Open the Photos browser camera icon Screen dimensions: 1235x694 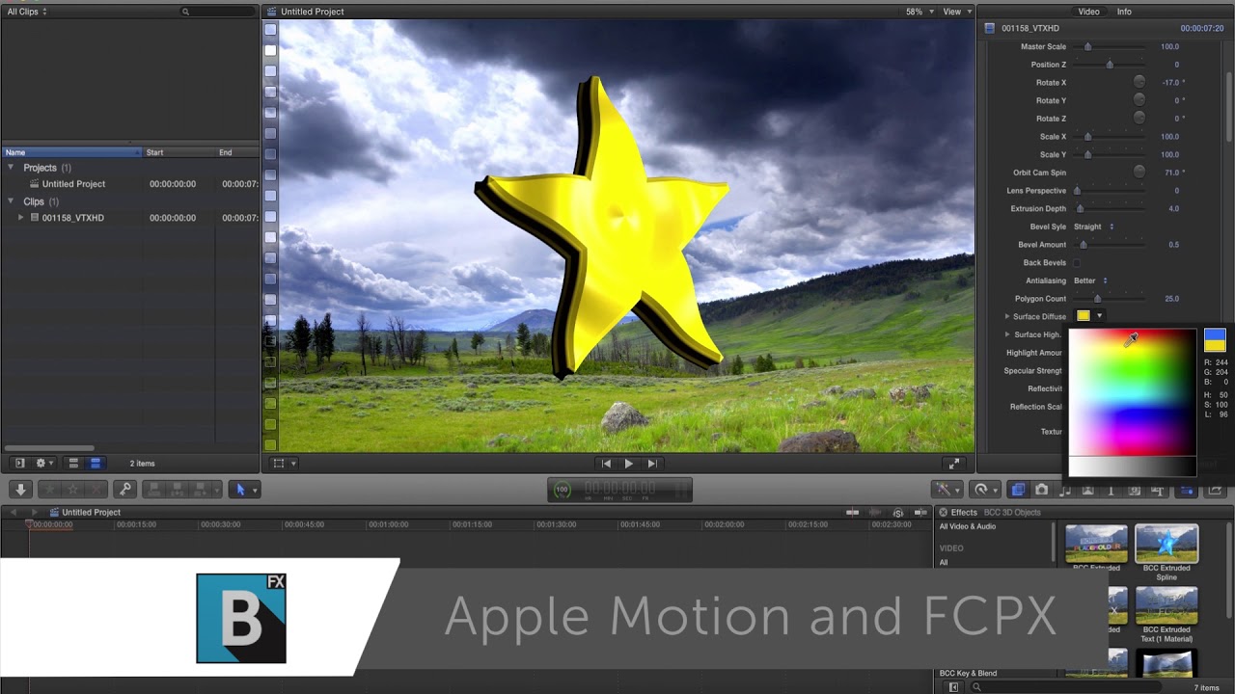[1042, 490]
